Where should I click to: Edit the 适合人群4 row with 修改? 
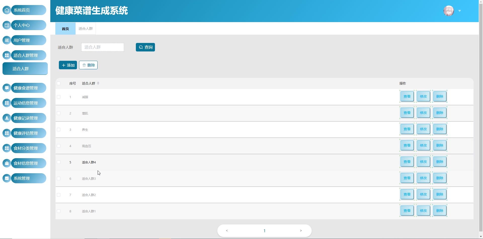coord(423,162)
